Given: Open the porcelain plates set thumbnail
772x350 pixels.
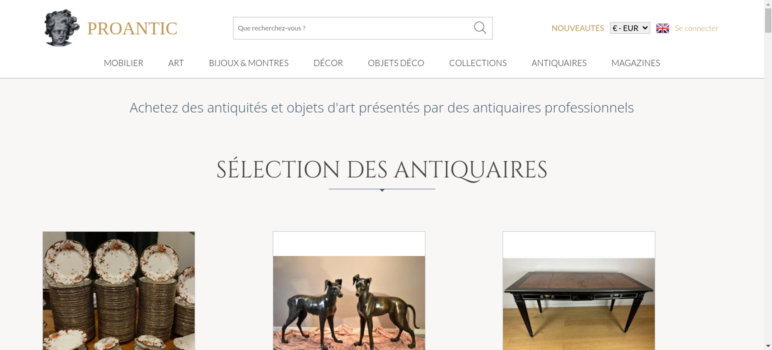Looking at the screenshot, I should click(119, 291).
